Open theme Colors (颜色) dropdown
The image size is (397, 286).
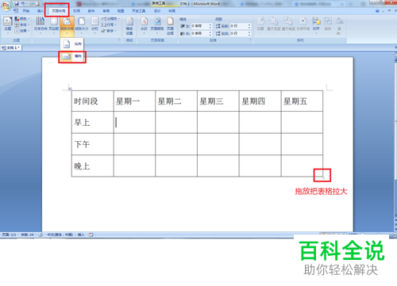click(21, 19)
